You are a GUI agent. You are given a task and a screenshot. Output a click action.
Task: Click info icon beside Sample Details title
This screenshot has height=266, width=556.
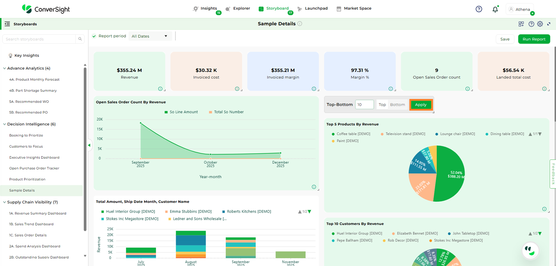[x=300, y=24]
